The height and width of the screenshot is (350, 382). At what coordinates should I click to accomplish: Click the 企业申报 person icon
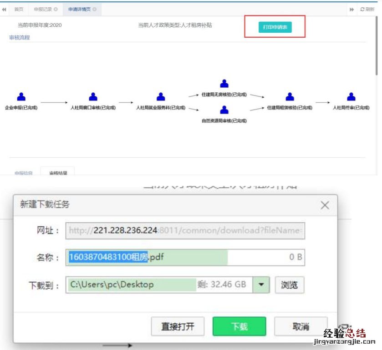click(x=21, y=97)
